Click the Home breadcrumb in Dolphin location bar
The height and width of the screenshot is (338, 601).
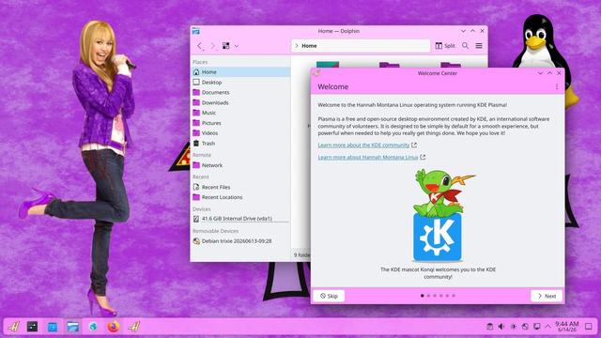coord(309,46)
